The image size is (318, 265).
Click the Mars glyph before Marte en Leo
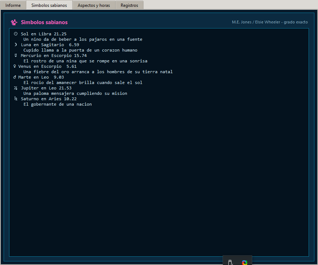click(x=14, y=77)
